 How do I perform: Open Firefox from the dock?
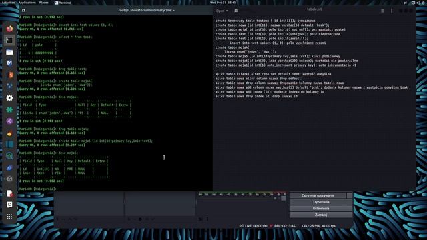[x=9, y=29]
